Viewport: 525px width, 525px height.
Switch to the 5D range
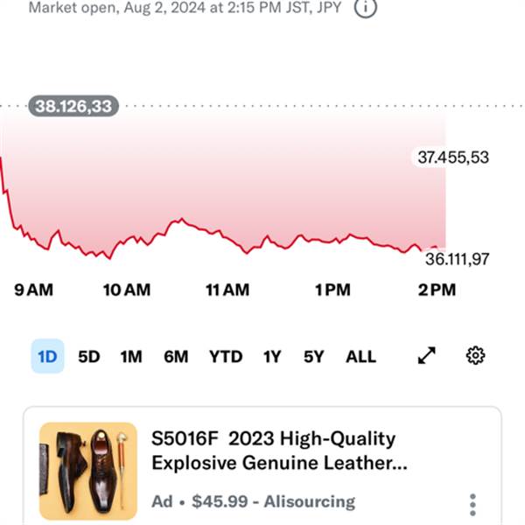(89, 356)
